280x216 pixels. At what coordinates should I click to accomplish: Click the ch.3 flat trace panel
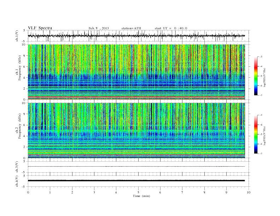[139, 167]
